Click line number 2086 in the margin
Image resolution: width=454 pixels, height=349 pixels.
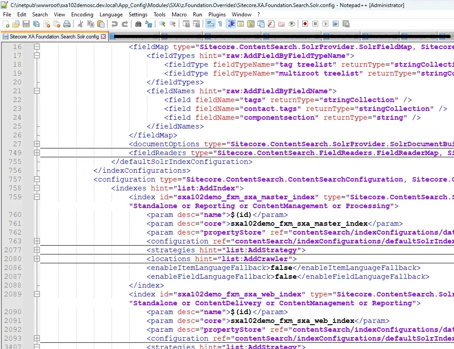coord(13,267)
